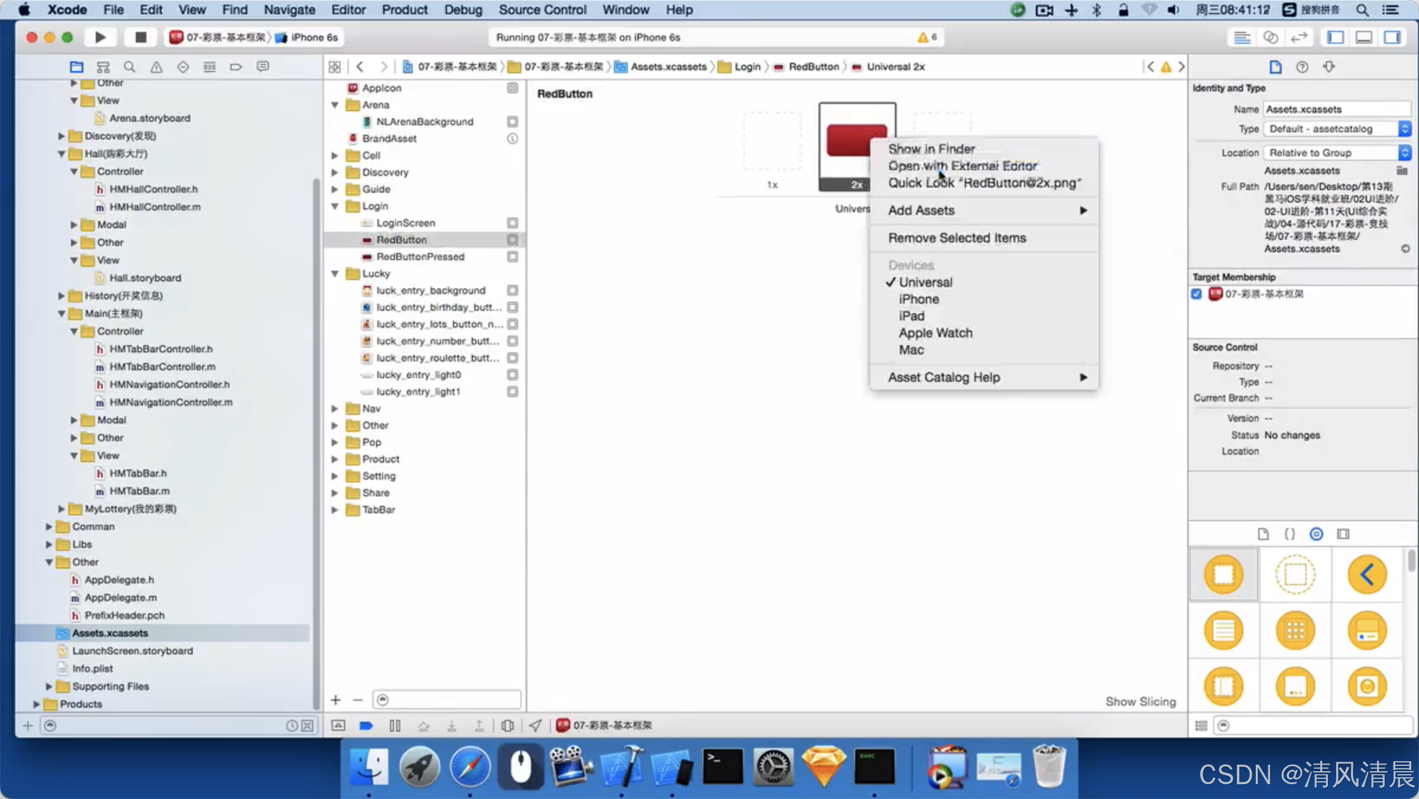
Task: Click the Show Slicing button
Action: coord(1141,701)
